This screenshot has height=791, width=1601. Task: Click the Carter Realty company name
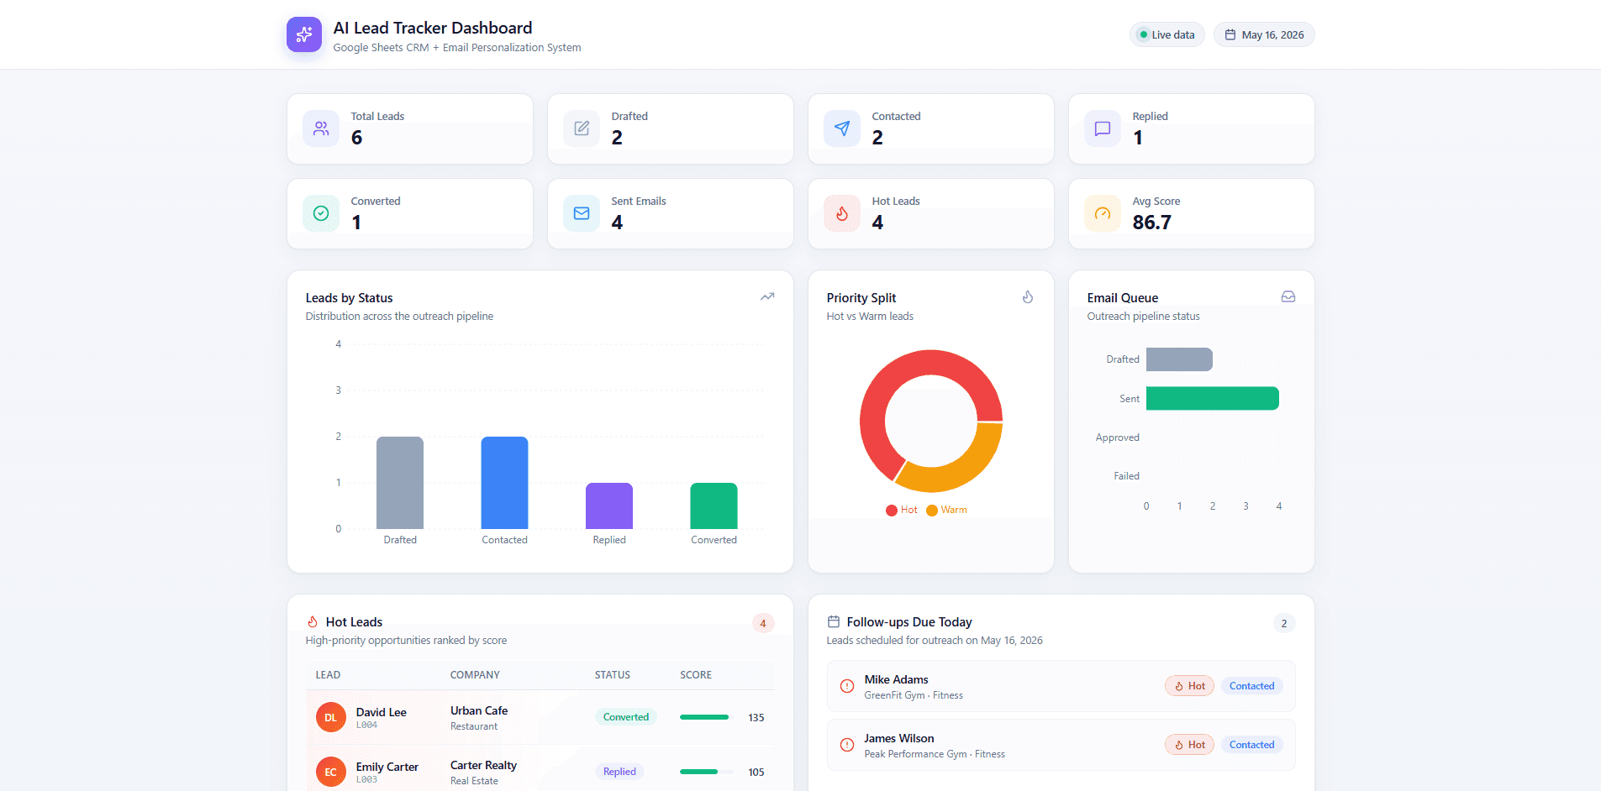pos(483,765)
